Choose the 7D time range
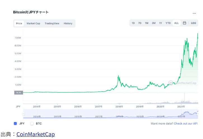The height and width of the screenshot is (139, 203). (x=140, y=23)
